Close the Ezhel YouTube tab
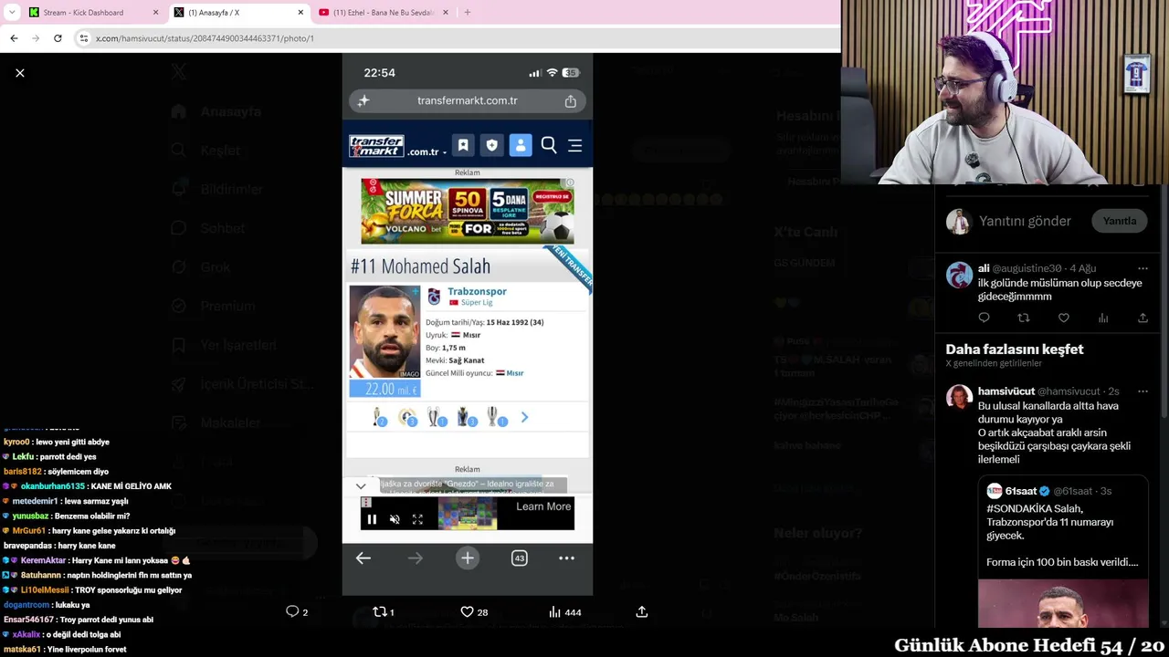The image size is (1169, 657). pyautogui.click(x=446, y=13)
